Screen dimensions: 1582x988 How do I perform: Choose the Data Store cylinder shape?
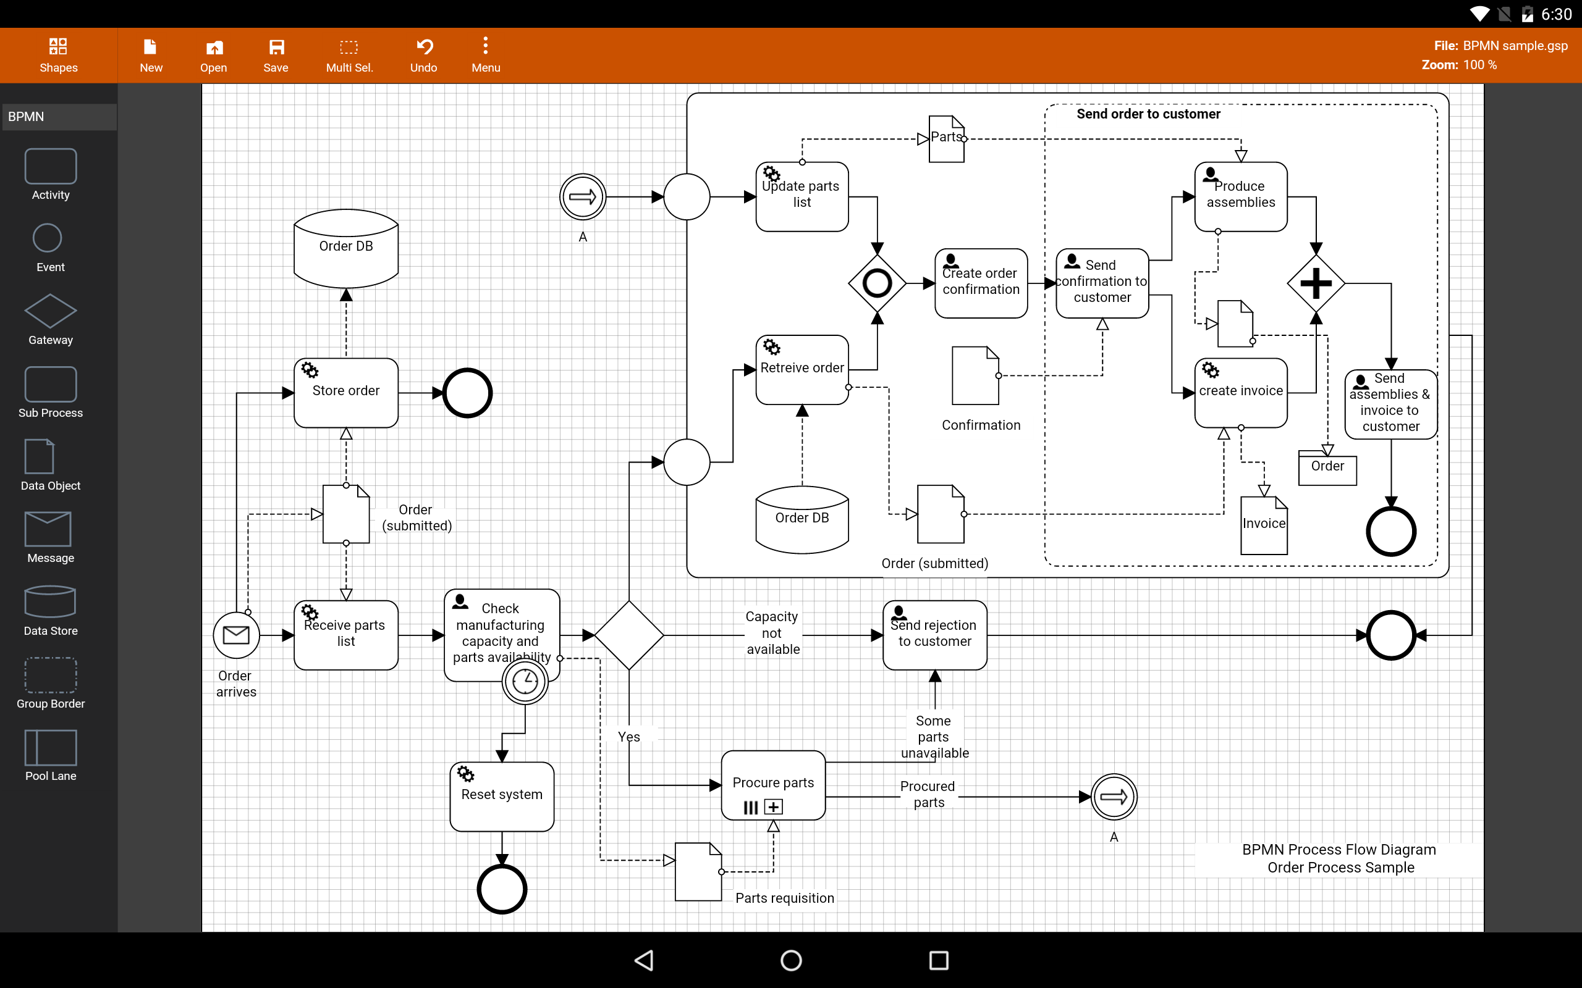click(50, 601)
